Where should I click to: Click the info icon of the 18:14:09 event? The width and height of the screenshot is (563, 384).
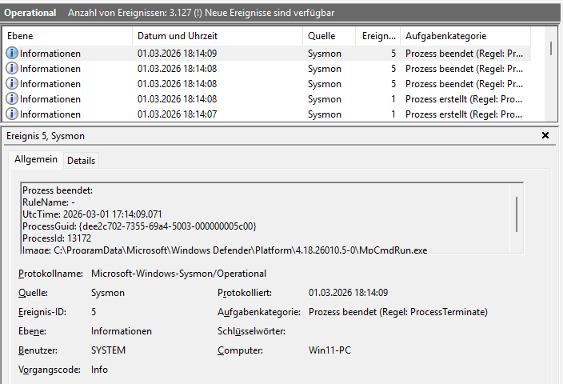(x=12, y=54)
